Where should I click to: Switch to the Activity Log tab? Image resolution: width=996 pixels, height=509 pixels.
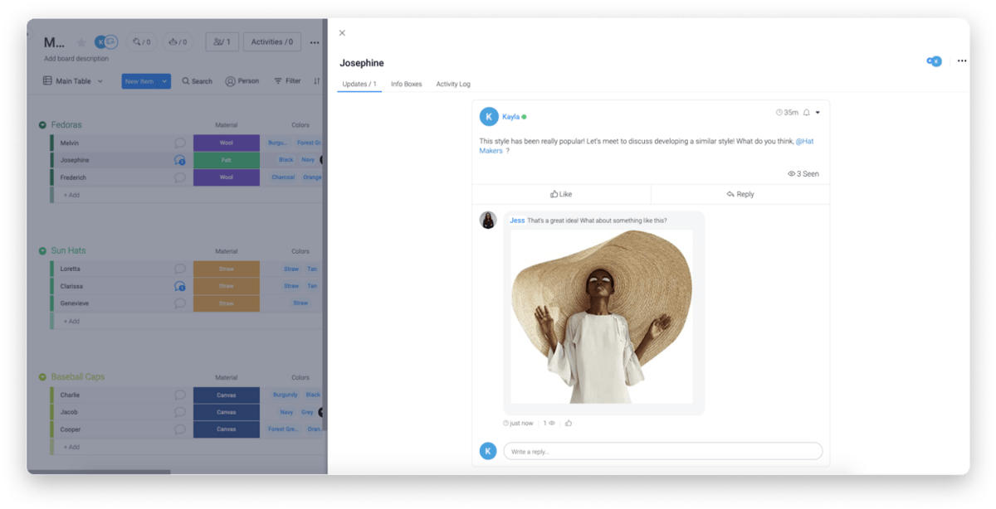pyautogui.click(x=453, y=84)
